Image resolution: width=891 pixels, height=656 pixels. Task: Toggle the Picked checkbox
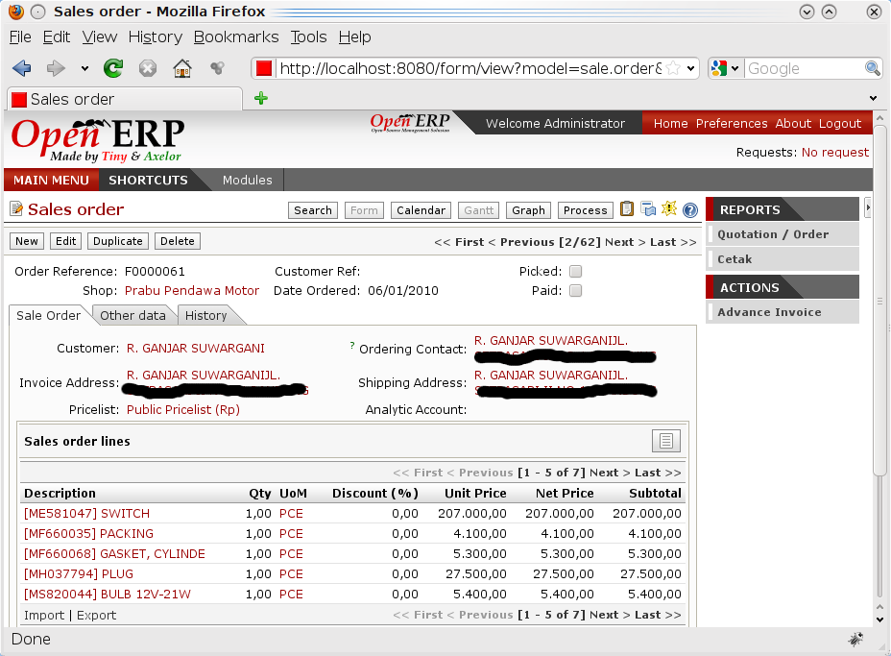[576, 271]
